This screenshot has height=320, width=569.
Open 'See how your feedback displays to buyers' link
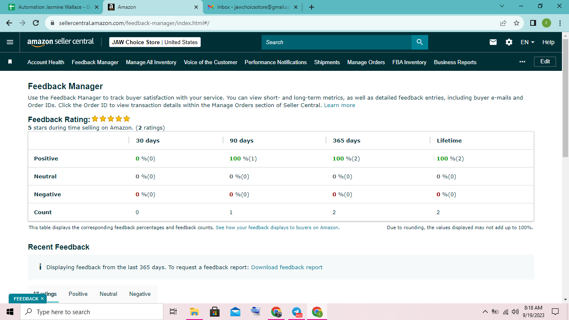coord(277,227)
